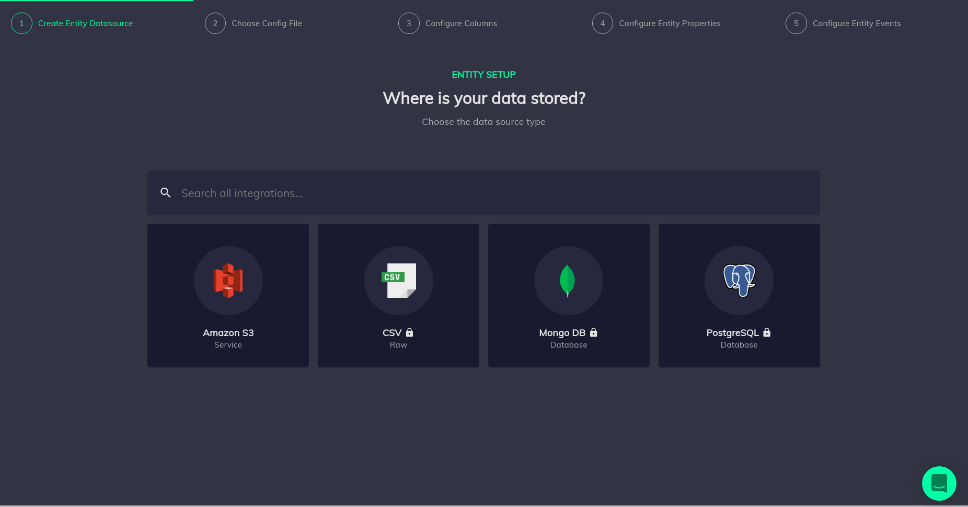Screen dimensions: 968x507
Task: Go to Configure Columns step
Action: click(461, 24)
